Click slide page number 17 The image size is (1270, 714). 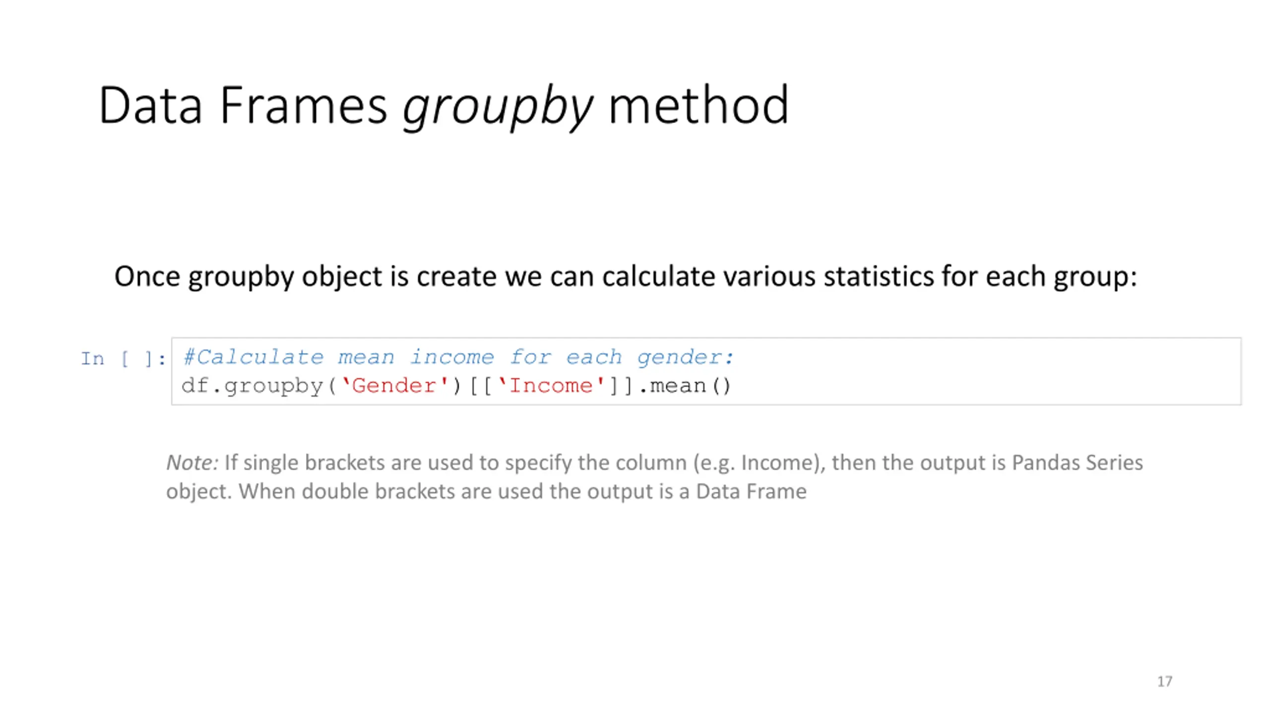1164,681
